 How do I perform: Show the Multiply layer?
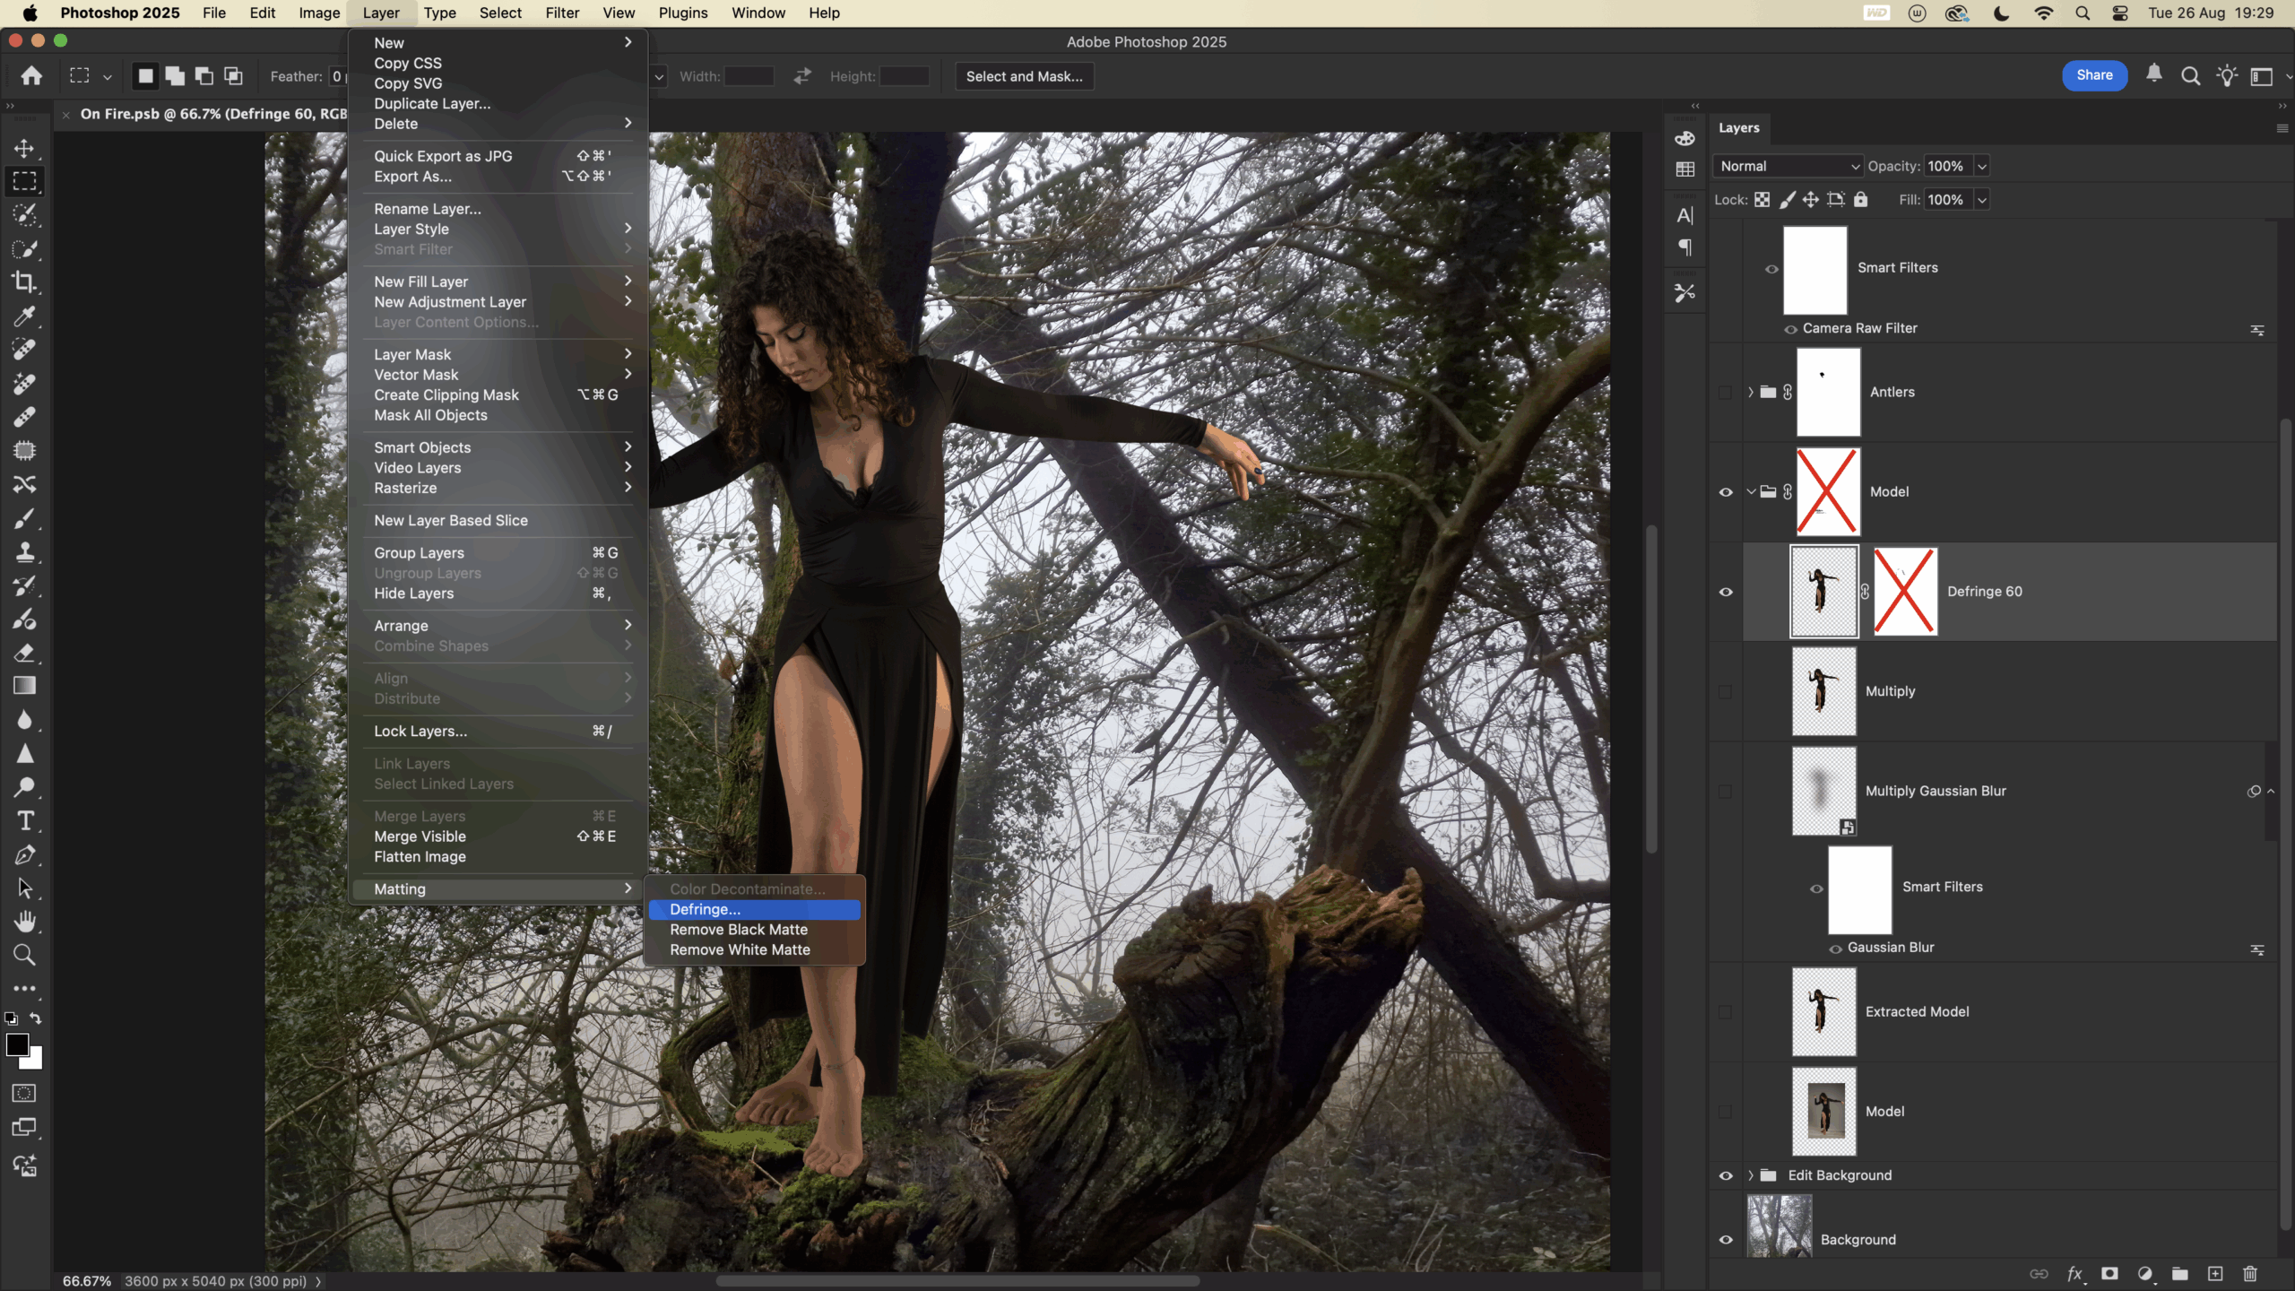click(1726, 691)
